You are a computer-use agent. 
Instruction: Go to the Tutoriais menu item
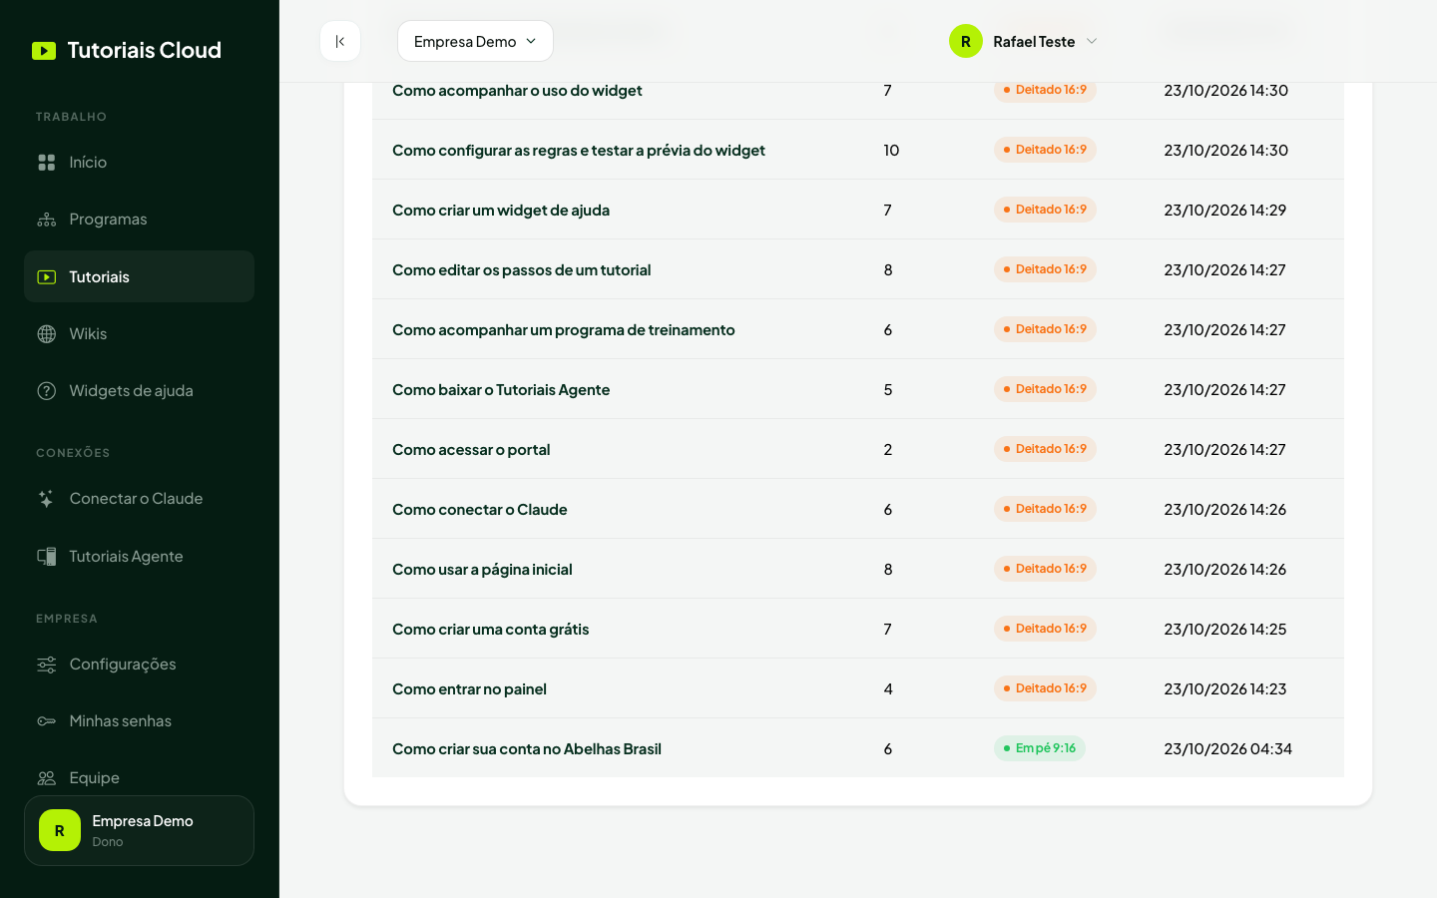(x=139, y=276)
